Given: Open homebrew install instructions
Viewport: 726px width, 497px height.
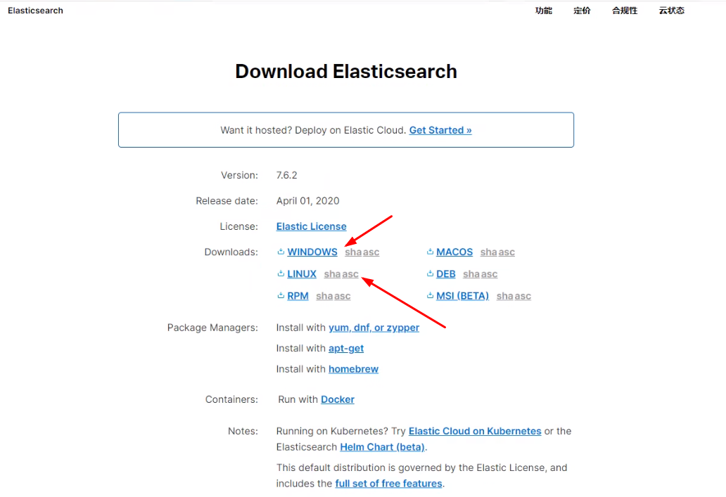Looking at the screenshot, I should [353, 369].
